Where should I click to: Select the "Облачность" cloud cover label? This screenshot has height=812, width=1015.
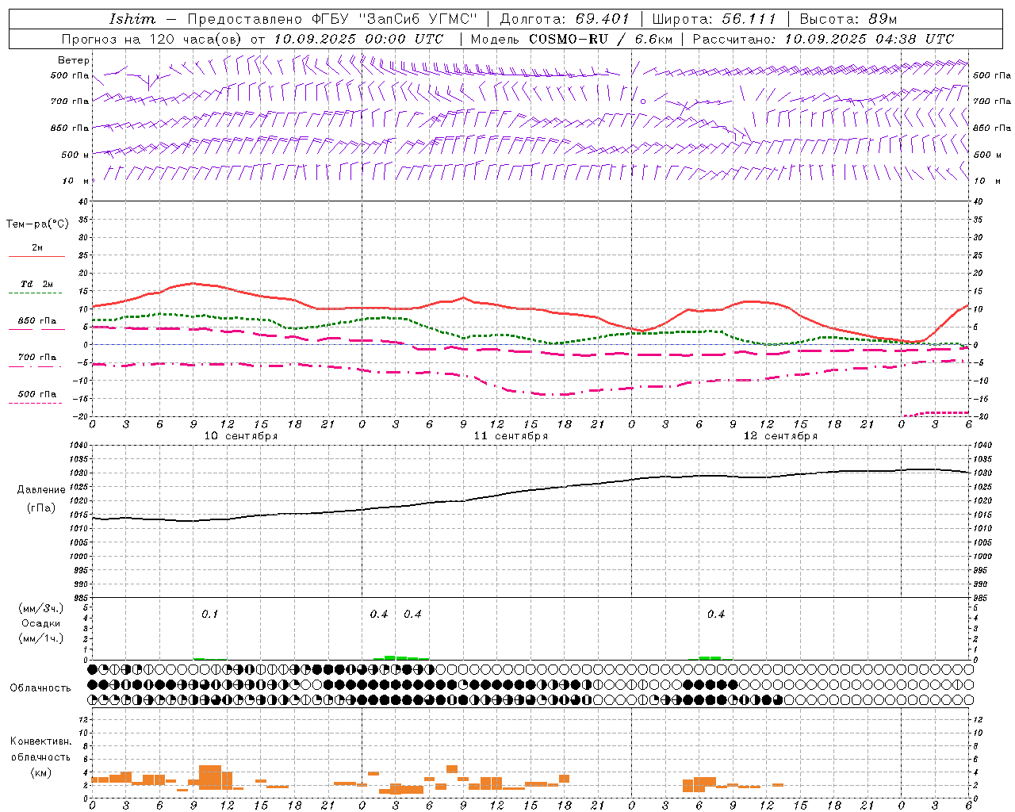point(40,688)
